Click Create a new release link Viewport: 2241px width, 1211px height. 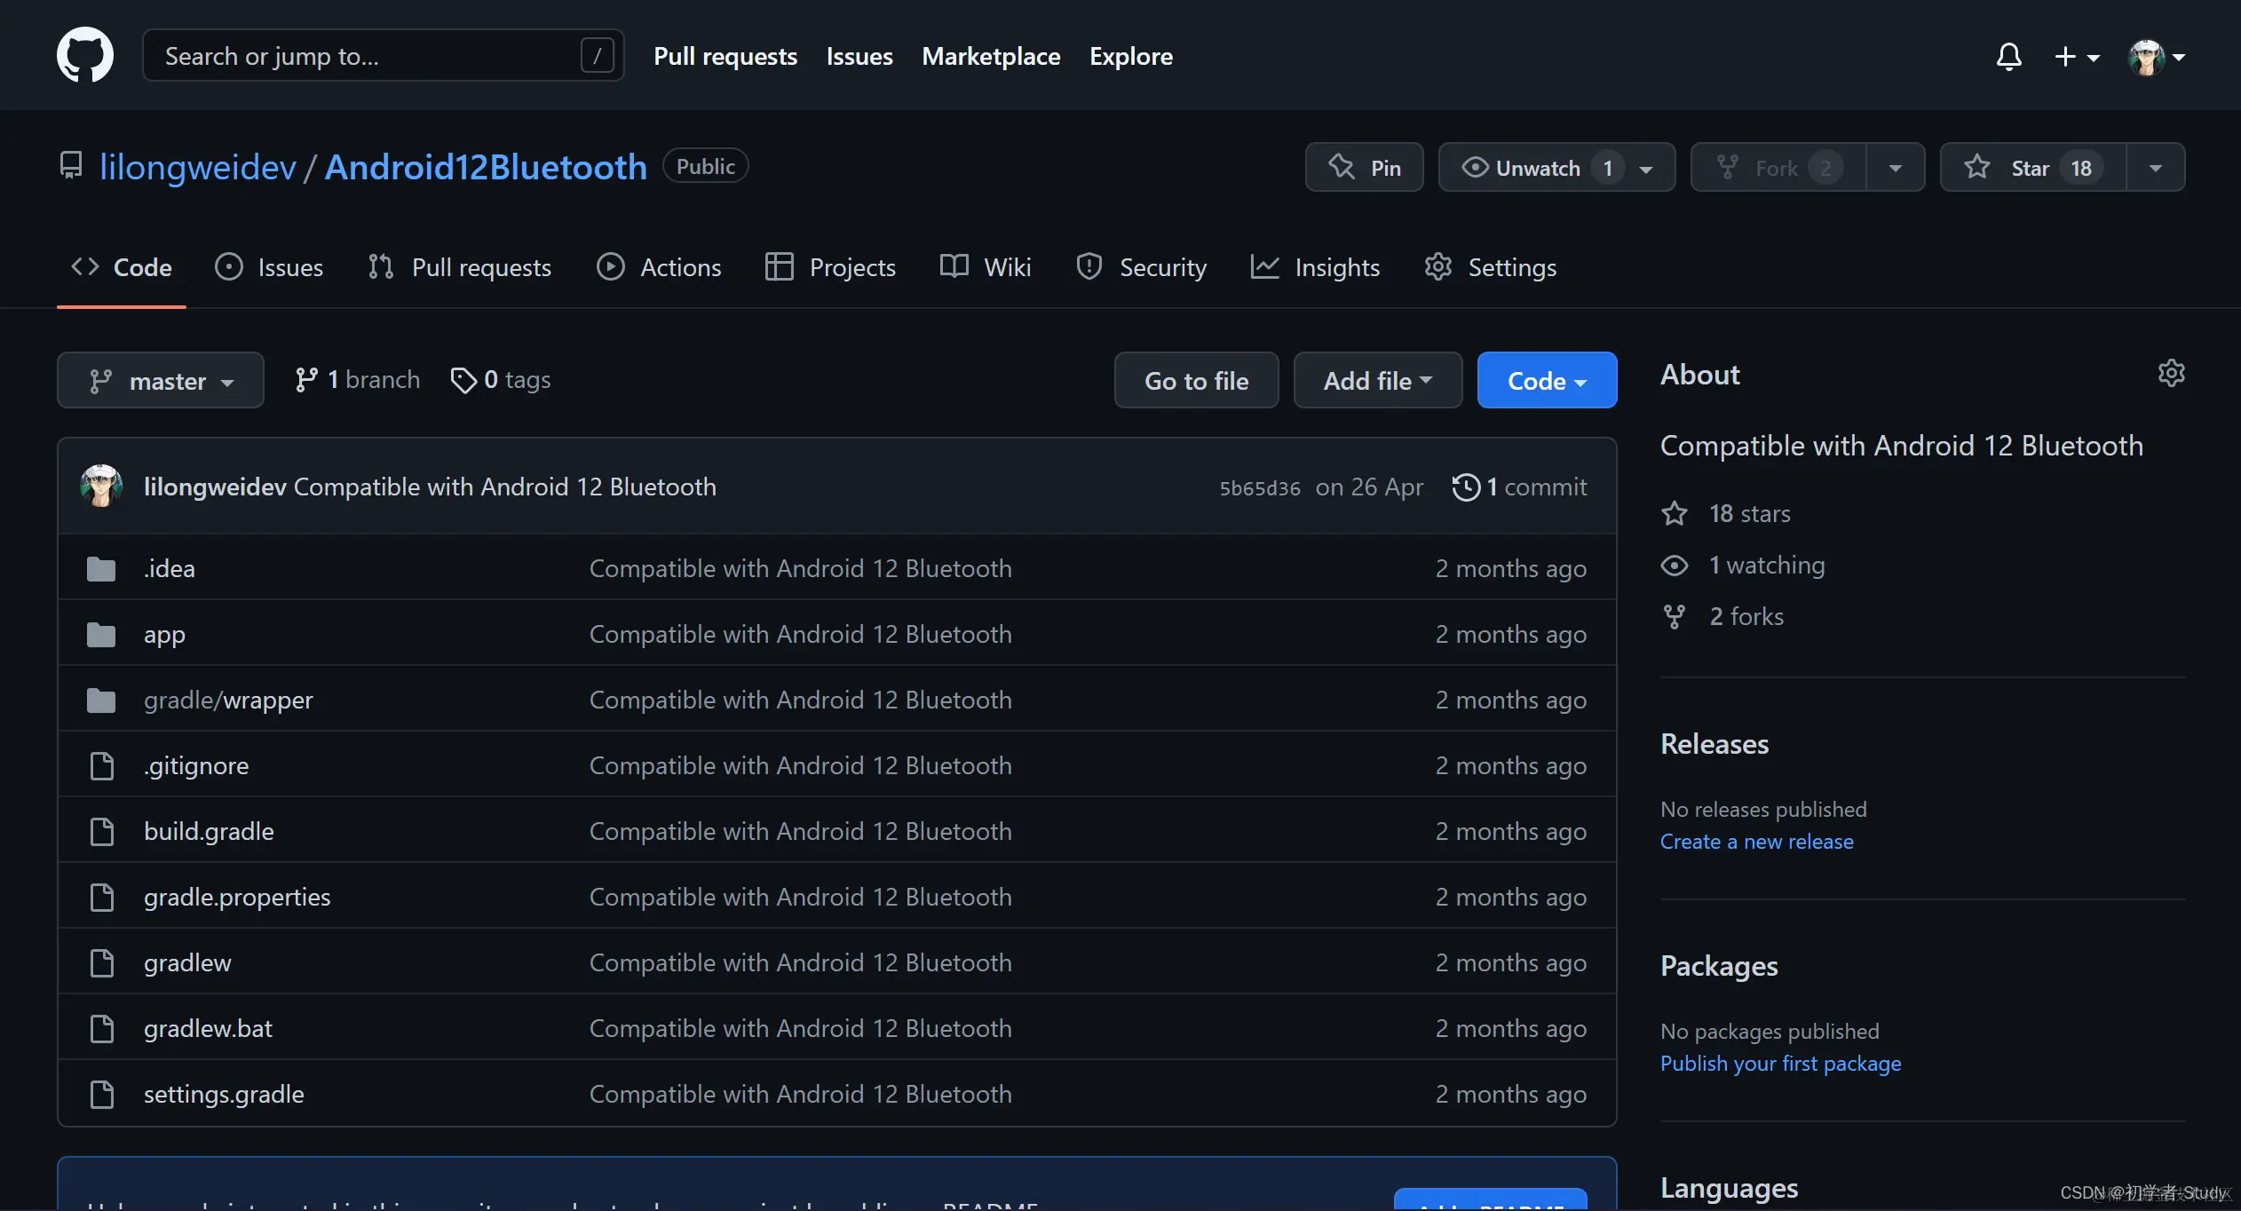1756,842
